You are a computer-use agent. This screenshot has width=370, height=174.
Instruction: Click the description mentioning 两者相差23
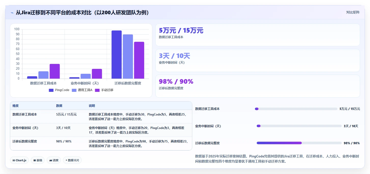click(x=138, y=143)
